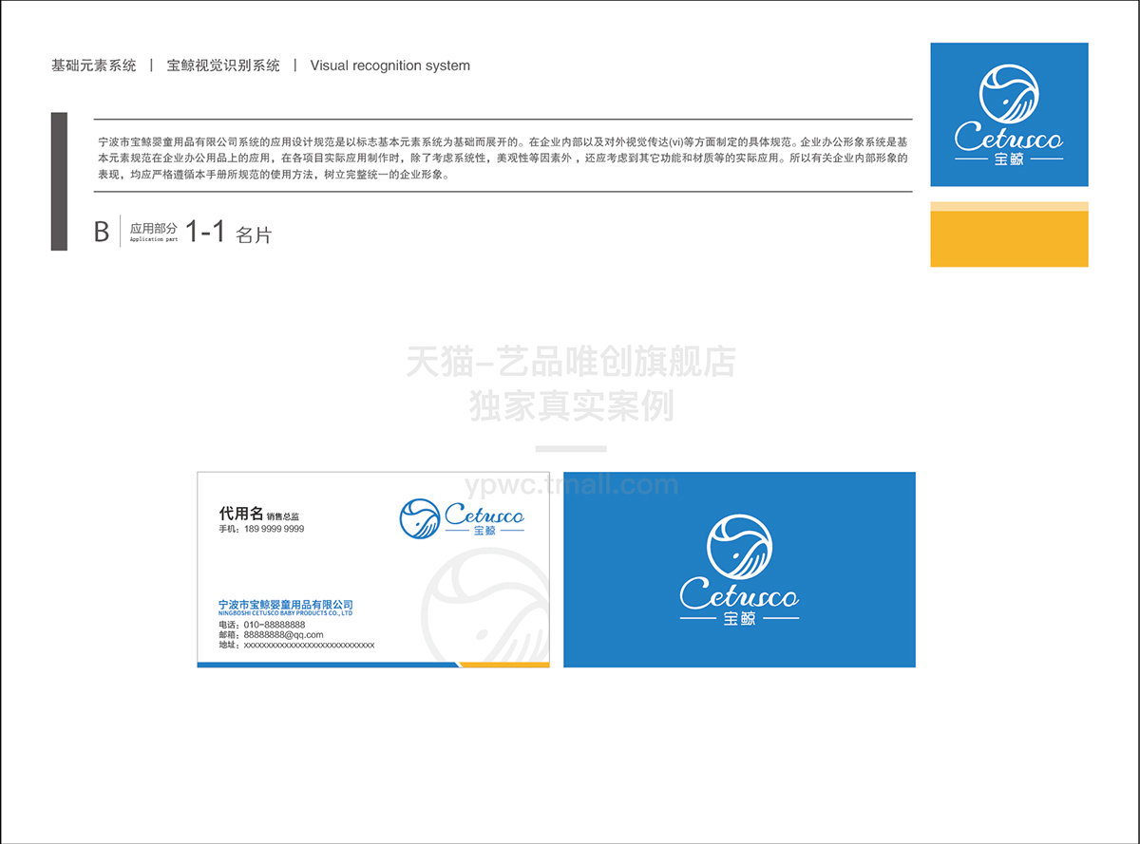Select the blue back-side business card
Viewport: 1140px width, 844px height.
point(739,570)
